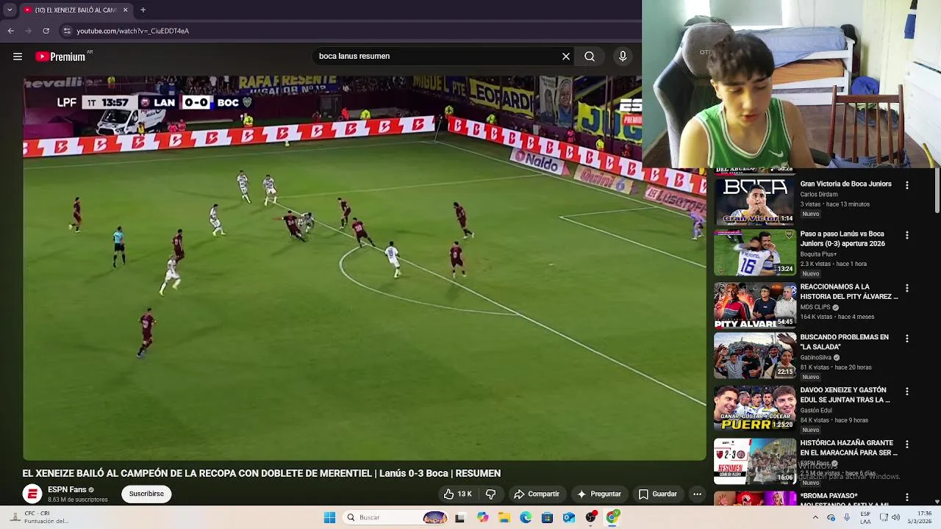941x529 pixels.
Task: Open the YouTube hamburger guide menu
Action: click(x=18, y=57)
